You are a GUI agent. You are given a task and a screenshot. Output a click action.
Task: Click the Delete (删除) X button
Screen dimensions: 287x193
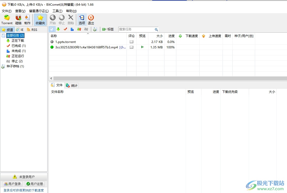click(x=71, y=20)
